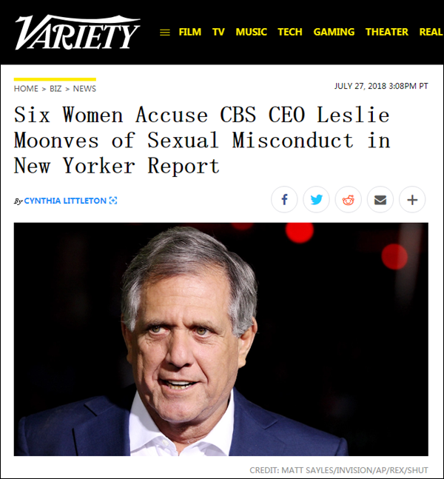Open the Tech section
444x479 pixels.
pyautogui.click(x=290, y=32)
